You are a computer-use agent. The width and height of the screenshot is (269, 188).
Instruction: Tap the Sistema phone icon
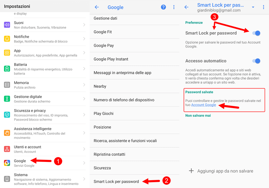click(x=7, y=179)
